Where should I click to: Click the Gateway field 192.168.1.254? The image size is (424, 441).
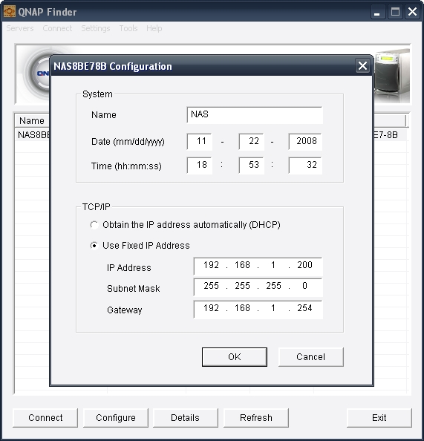[x=258, y=309]
